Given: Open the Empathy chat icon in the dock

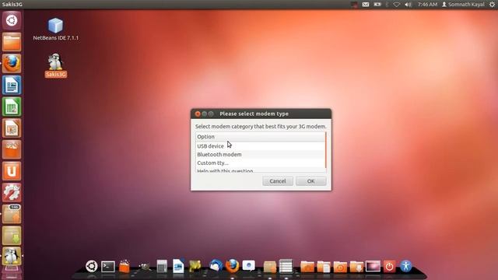Looking at the screenshot, I should [x=249, y=266].
